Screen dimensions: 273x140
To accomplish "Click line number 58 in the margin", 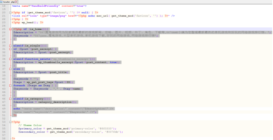I will (x=4, y=139).
